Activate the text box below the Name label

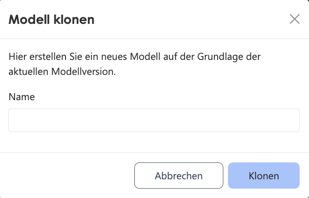[x=154, y=120]
